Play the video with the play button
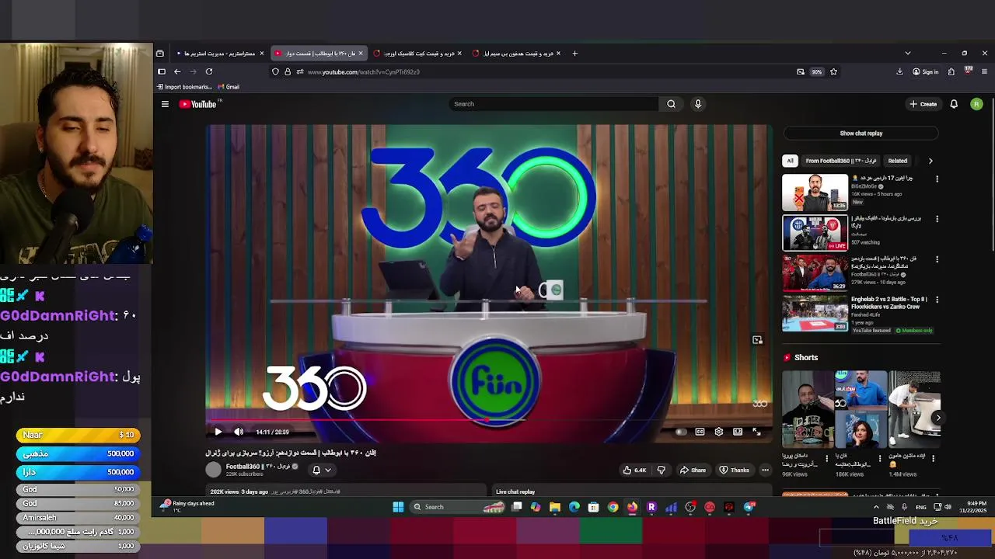This screenshot has height=559, width=995. 218,432
